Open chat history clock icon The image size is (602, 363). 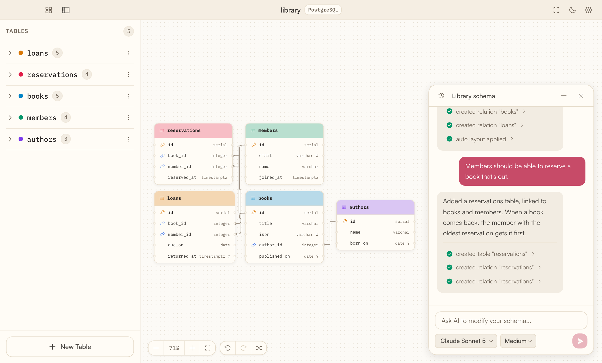[x=441, y=96]
